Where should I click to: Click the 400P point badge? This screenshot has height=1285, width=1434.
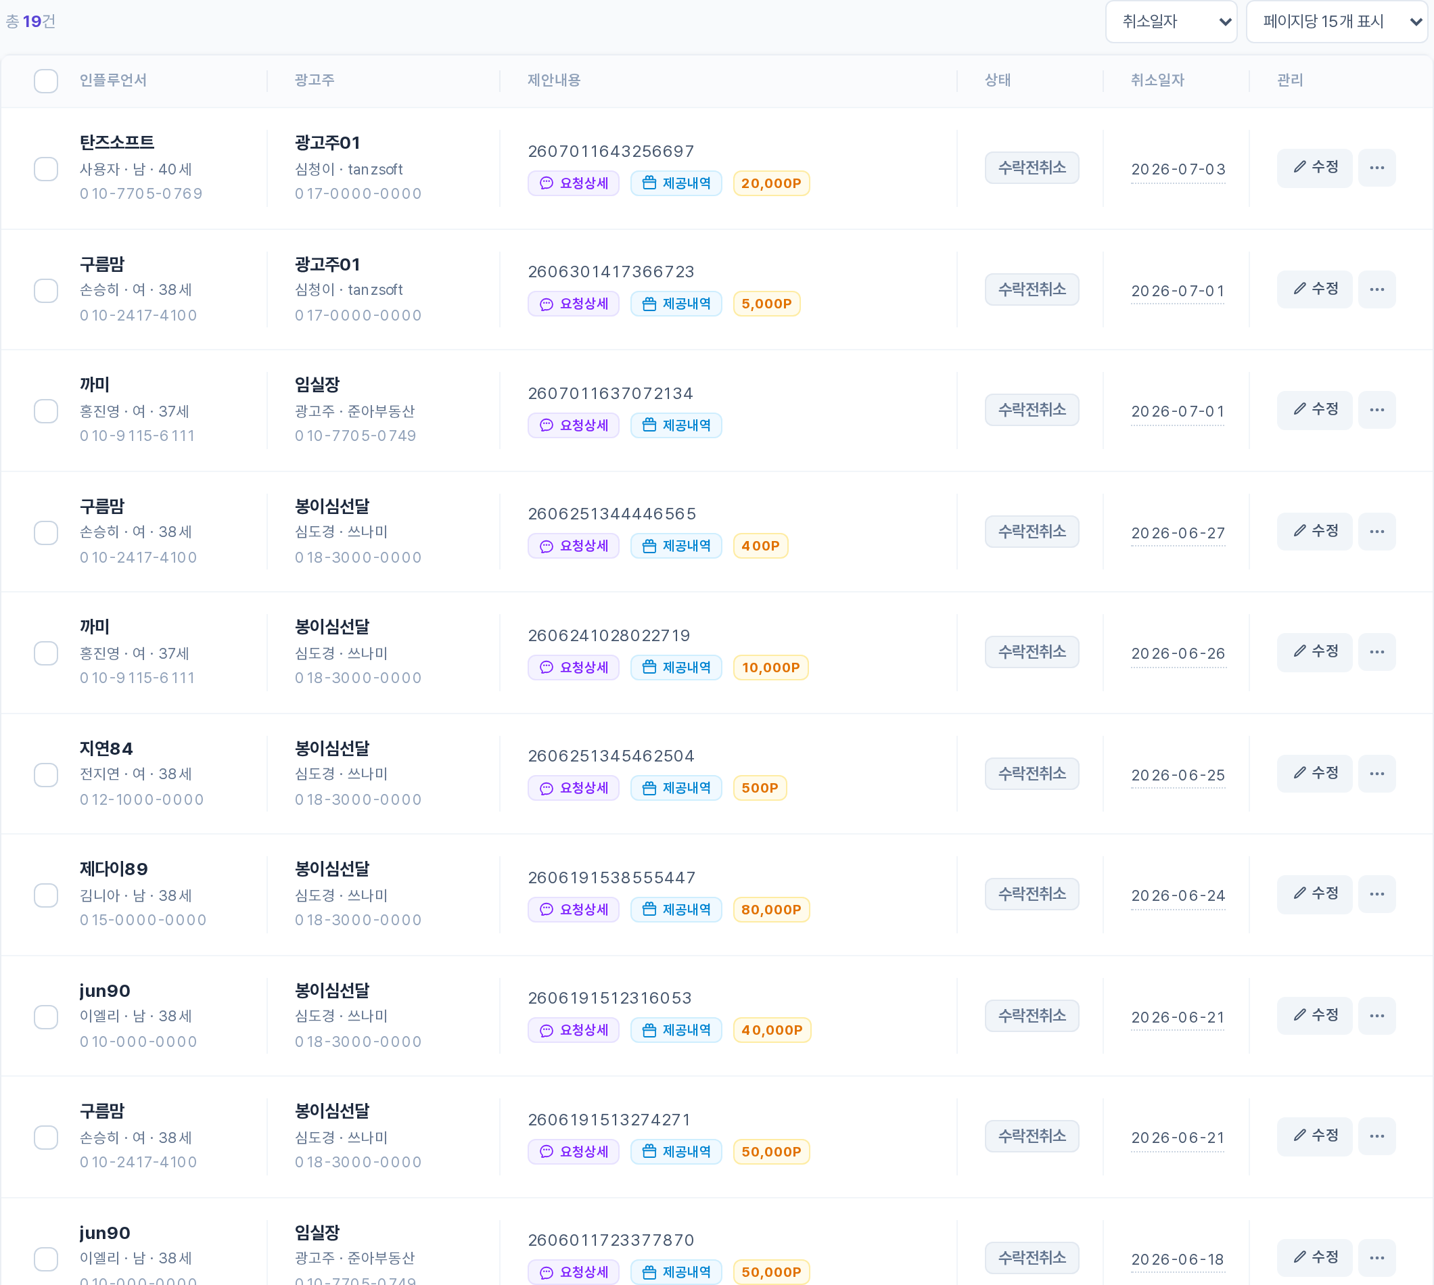tap(760, 546)
